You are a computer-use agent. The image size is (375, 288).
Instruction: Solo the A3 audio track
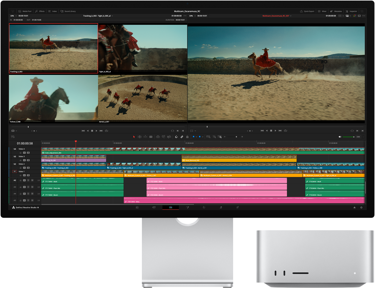tap(28, 187)
